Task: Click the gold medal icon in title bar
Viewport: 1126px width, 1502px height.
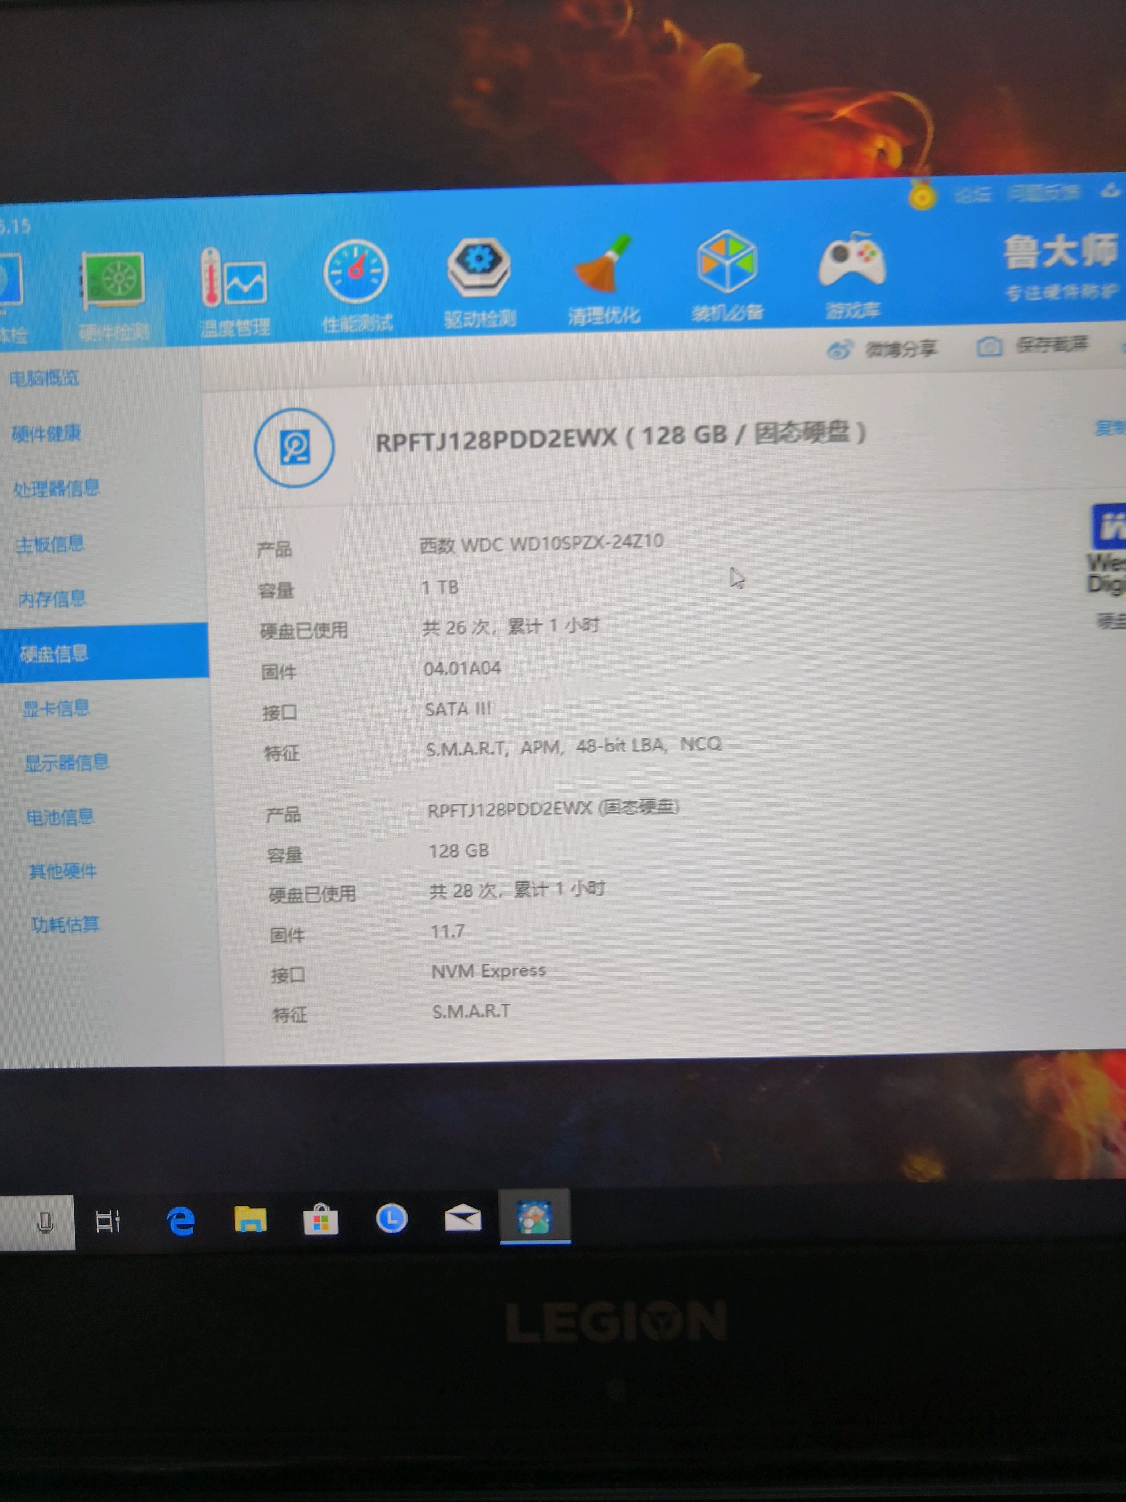Action: coord(921,195)
